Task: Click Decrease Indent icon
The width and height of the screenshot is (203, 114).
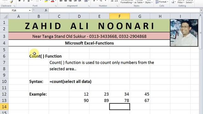Action: (75, 1)
